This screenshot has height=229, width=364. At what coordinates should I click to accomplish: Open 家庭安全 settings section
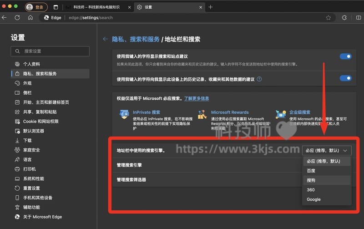(x=50, y=150)
